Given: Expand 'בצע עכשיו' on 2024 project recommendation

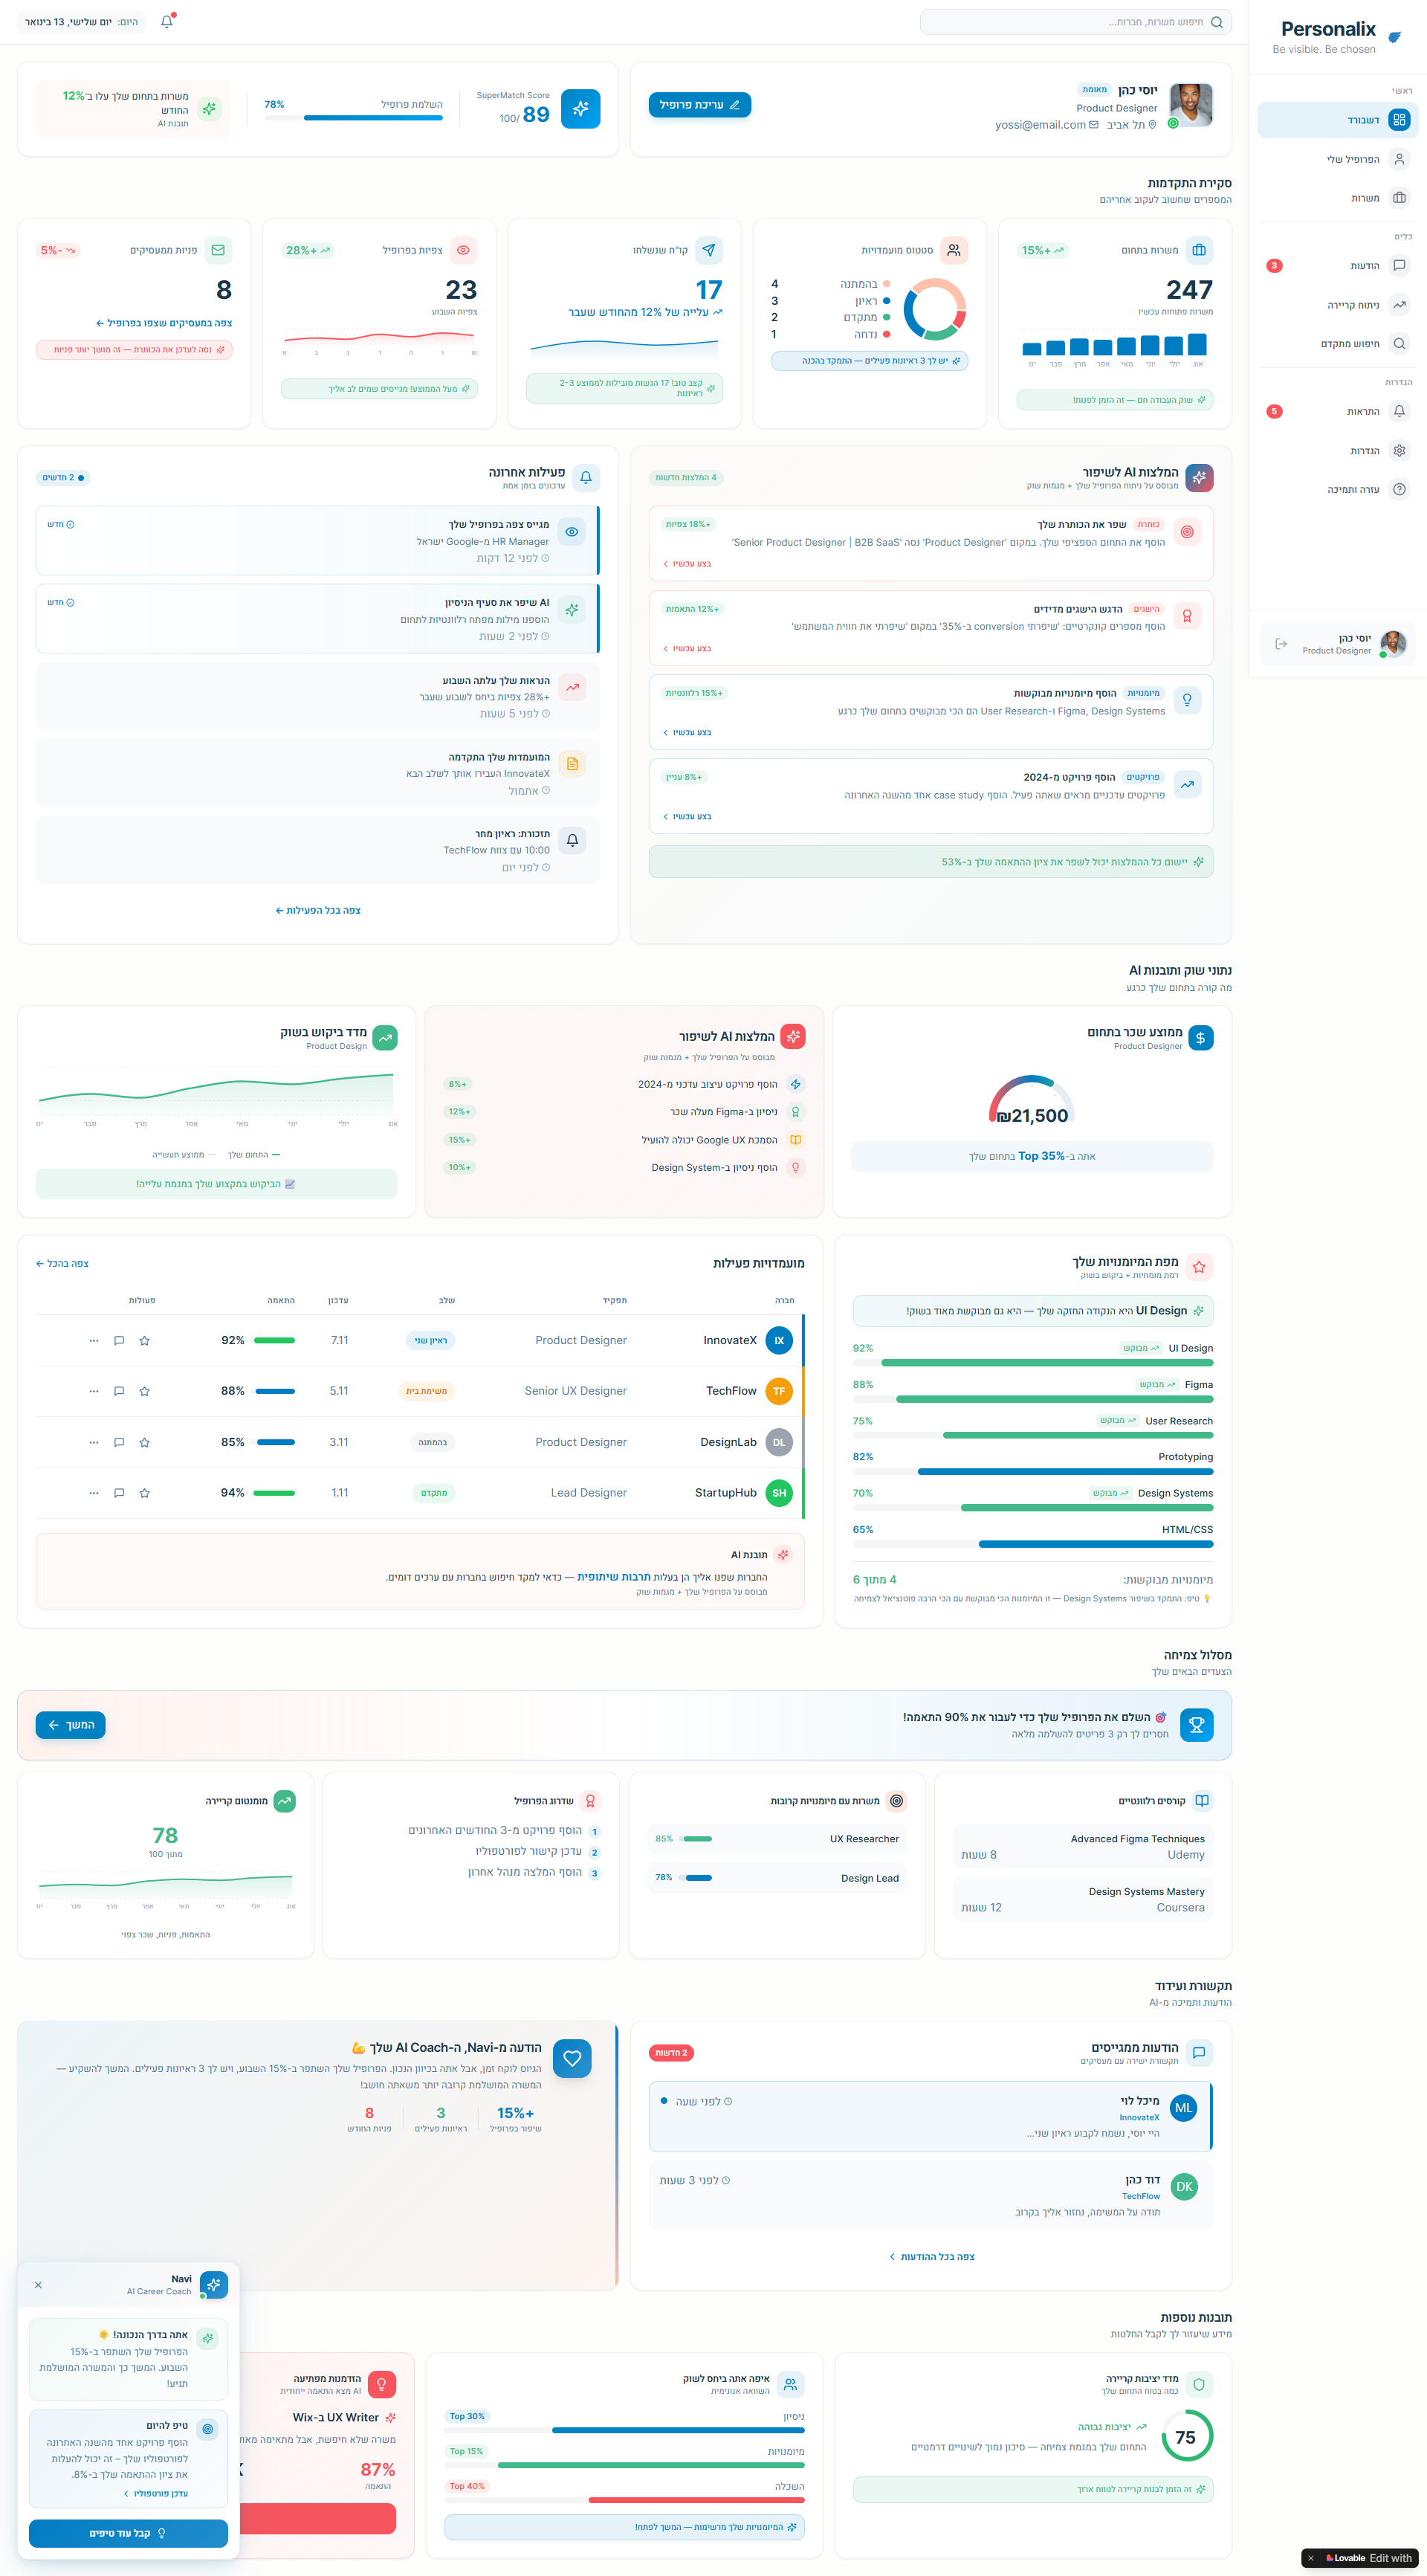Looking at the screenshot, I should point(688,817).
